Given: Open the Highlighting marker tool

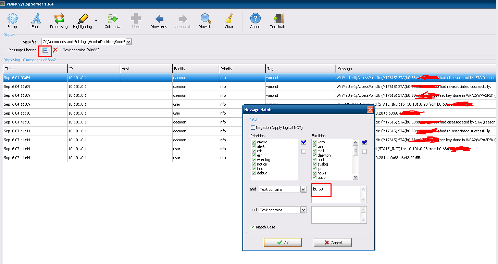Looking at the screenshot, I should click(x=82, y=21).
